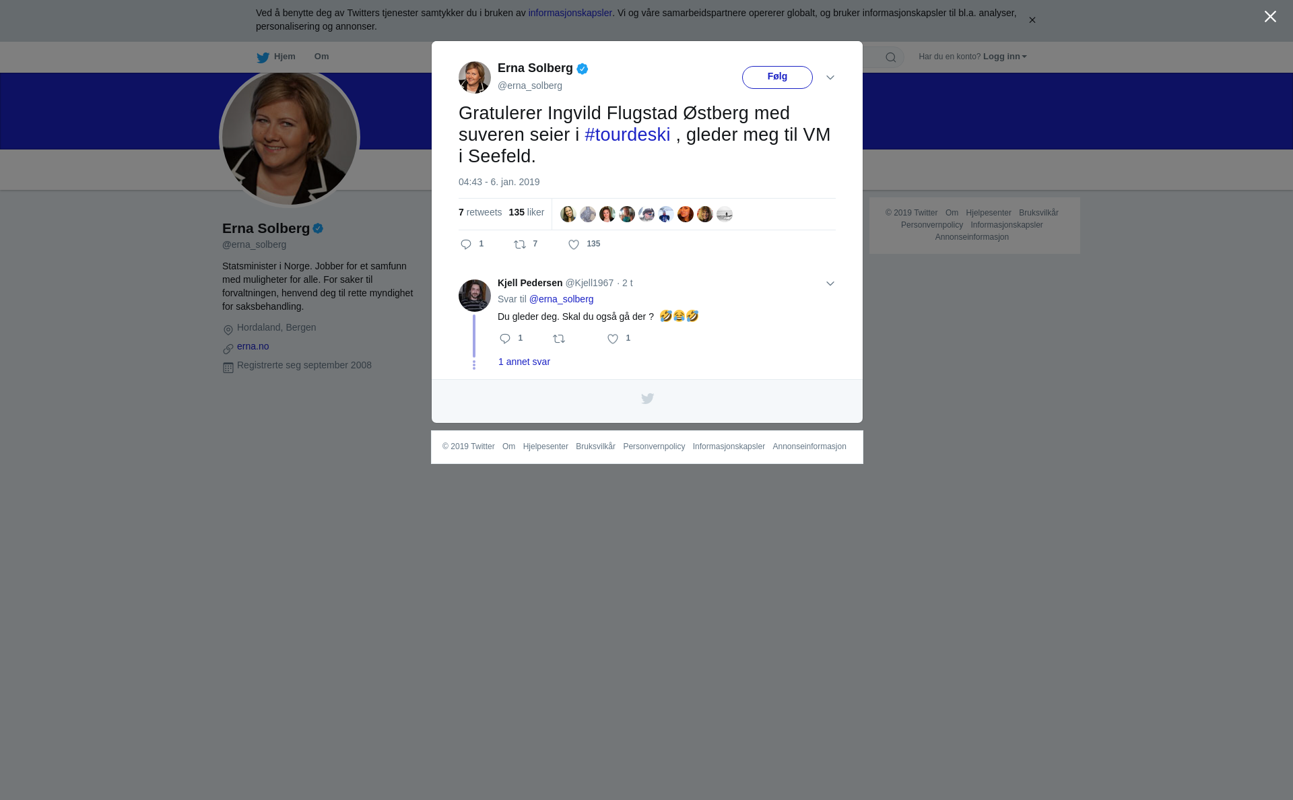The width and height of the screenshot is (1293, 800).
Task: Click the Twitter bird Hjem icon
Action: click(263, 57)
